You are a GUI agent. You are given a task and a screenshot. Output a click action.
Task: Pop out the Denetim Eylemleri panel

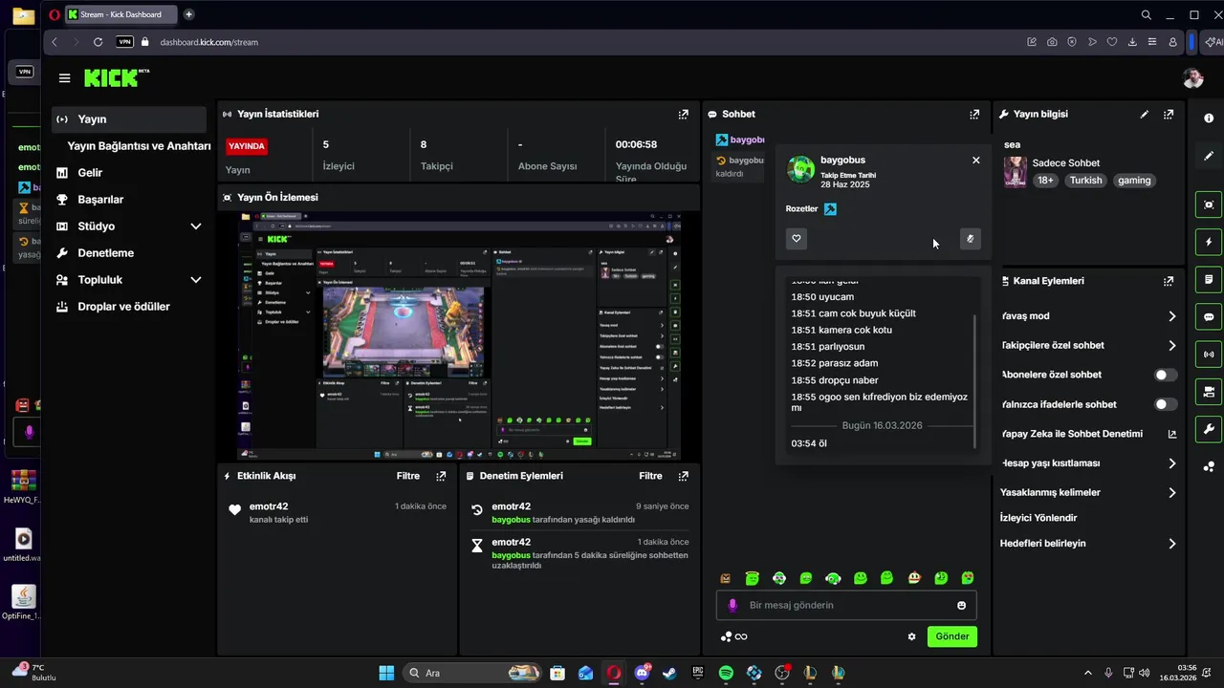683,476
